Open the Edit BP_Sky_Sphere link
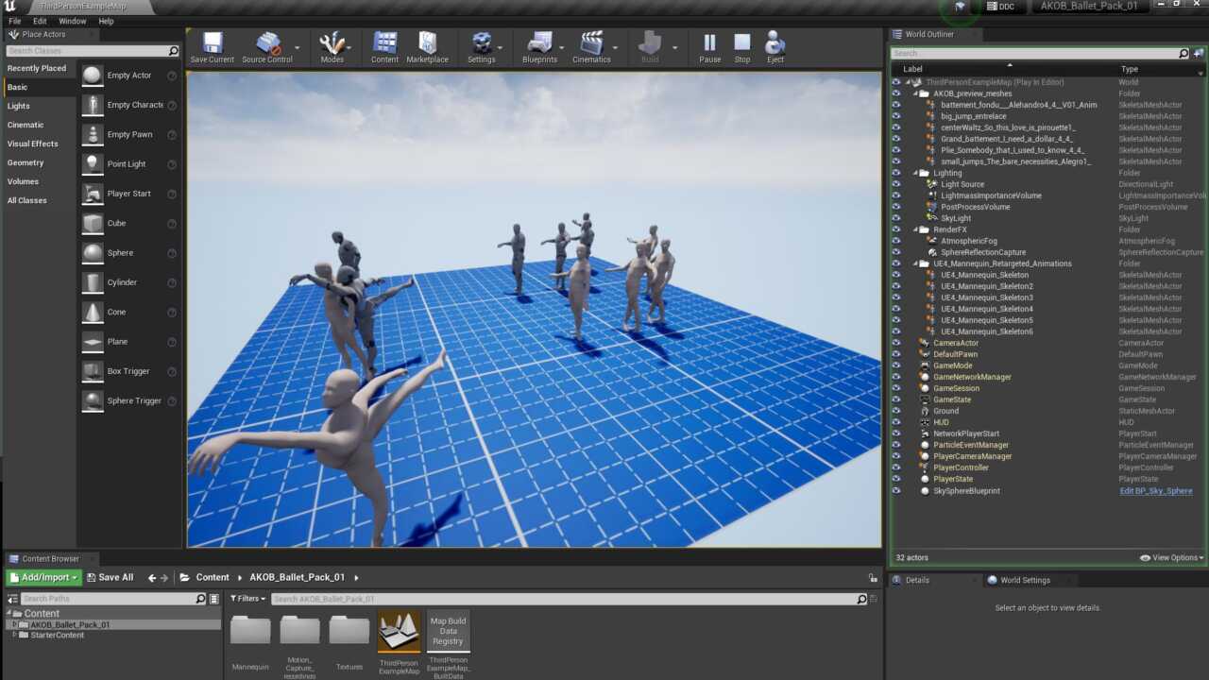Image resolution: width=1209 pixels, height=680 pixels. pyautogui.click(x=1156, y=491)
